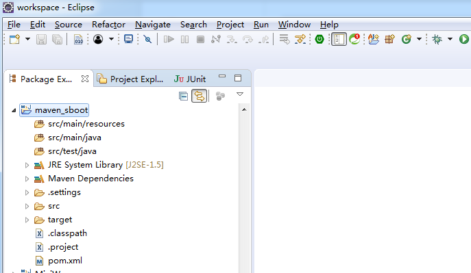Image resolution: width=471 pixels, height=273 pixels.
Task: Expand the target folder
Action: (x=27, y=220)
